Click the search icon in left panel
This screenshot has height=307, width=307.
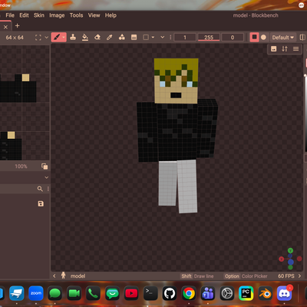tap(40, 189)
